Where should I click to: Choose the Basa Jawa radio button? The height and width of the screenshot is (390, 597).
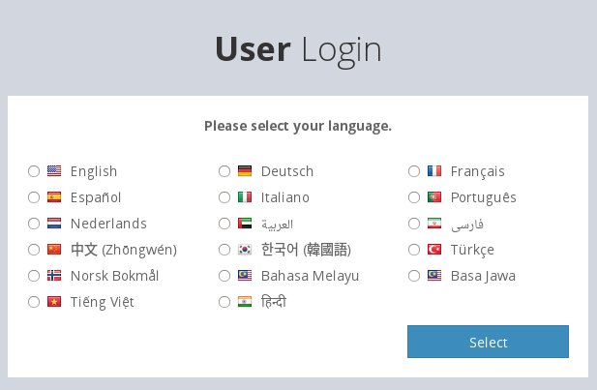coord(414,276)
